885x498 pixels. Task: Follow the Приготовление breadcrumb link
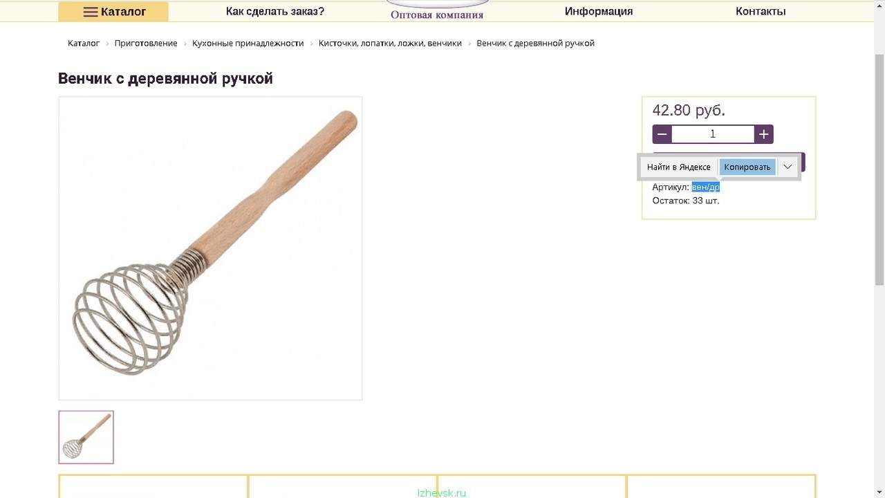point(146,43)
